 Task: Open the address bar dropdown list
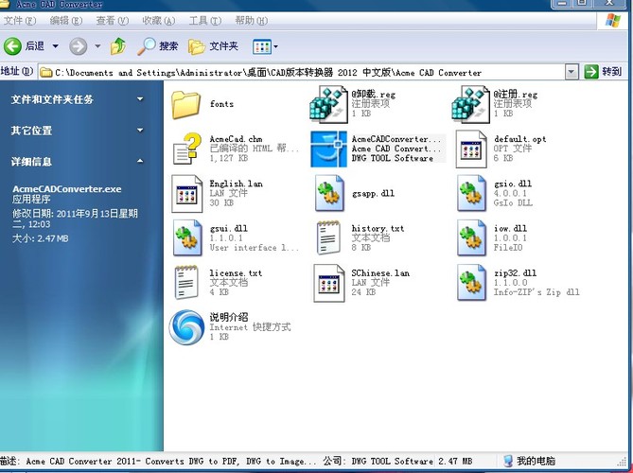click(571, 72)
